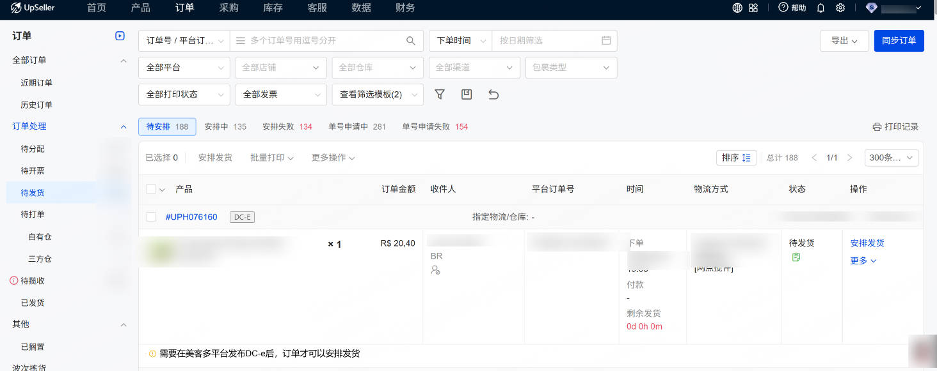Click the filter funnel icon
The height and width of the screenshot is (371, 937).
440,95
